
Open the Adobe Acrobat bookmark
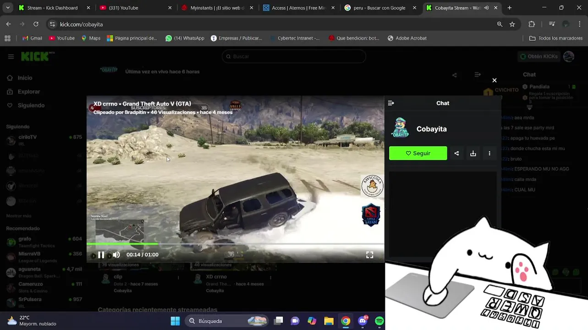tap(407, 38)
